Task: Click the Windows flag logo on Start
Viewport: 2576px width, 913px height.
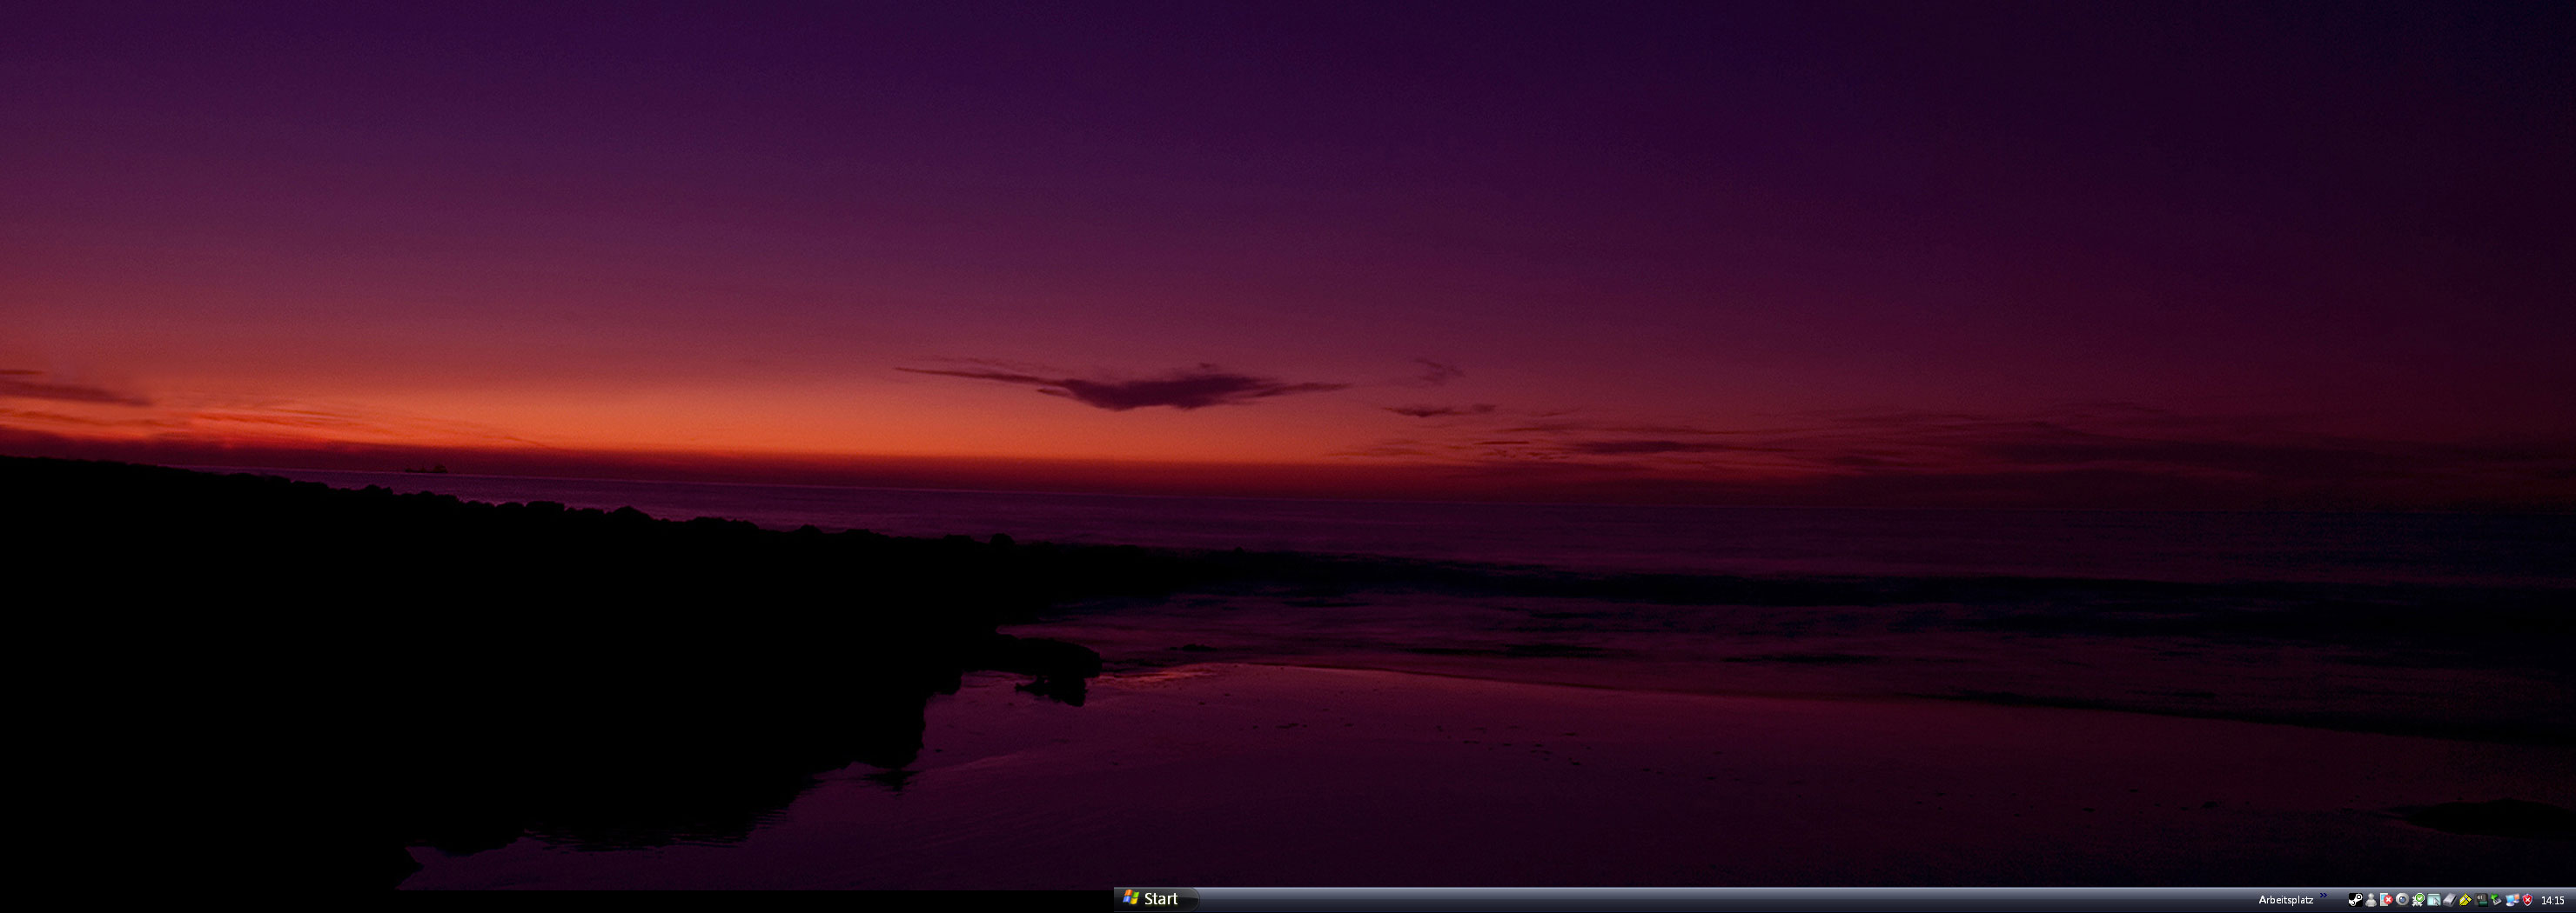Action: (x=1131, y=898)
